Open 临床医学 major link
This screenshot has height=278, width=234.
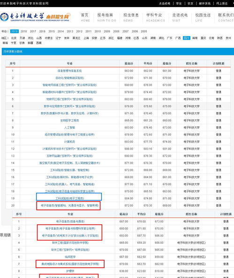coord(70,257)
